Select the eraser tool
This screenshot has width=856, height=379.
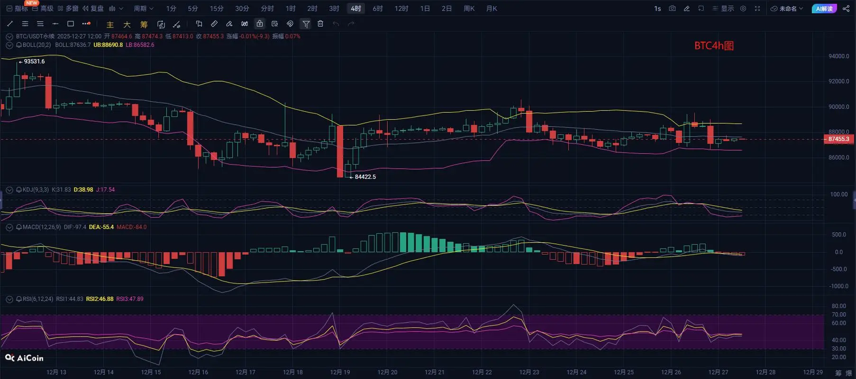(x=229, y=24)
